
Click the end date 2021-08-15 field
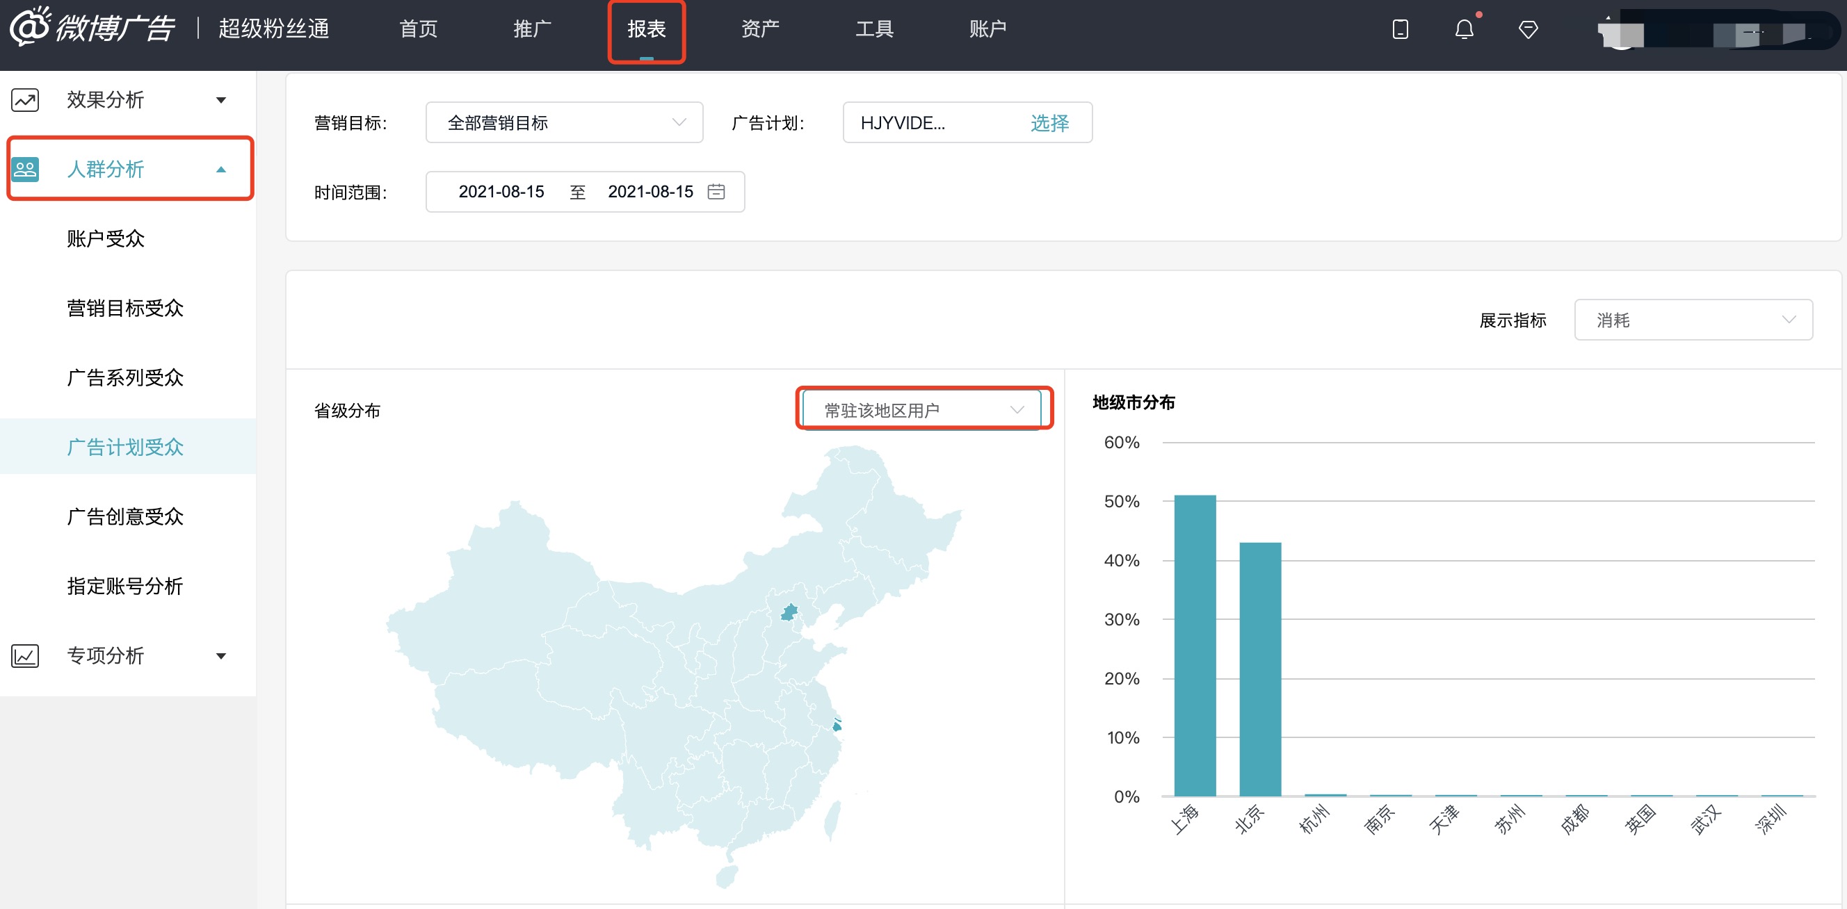pos(650,192)
